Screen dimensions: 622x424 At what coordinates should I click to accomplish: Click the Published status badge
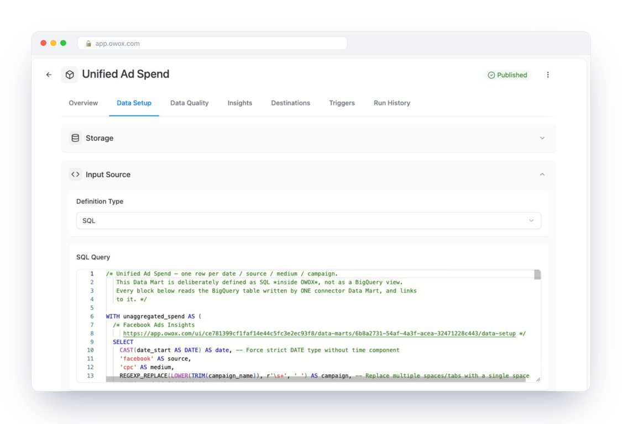pyautogui.click(x=508, y=75)
